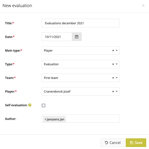Clear the Main type selection Player
The image size is (149, 149).
click(113, 50)
